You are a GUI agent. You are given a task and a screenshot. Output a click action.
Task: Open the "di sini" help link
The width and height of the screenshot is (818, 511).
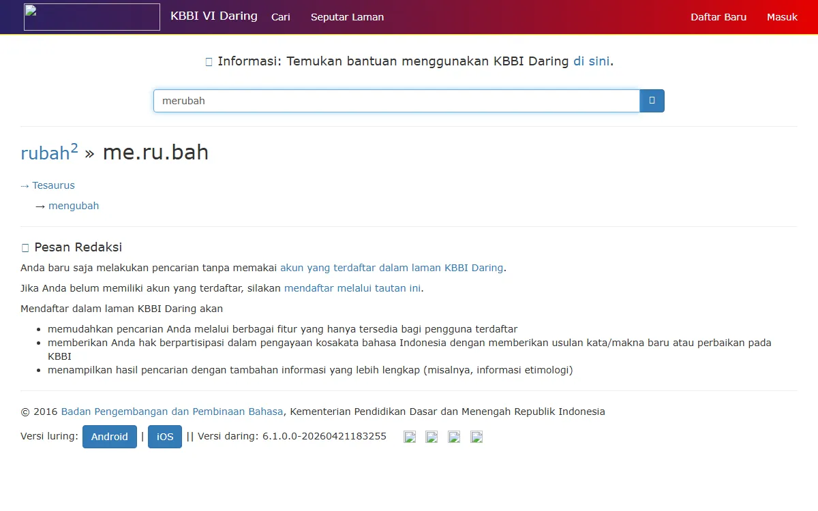pyautogui.click(x=592, y=61)
